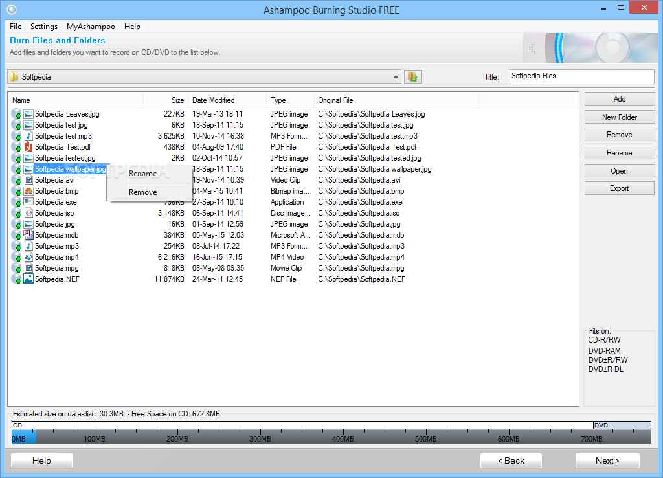Click the 11,874KB size of Softpedia.NEF
Image resolution: width=663 pixels, height=478 pixels.
169,279
